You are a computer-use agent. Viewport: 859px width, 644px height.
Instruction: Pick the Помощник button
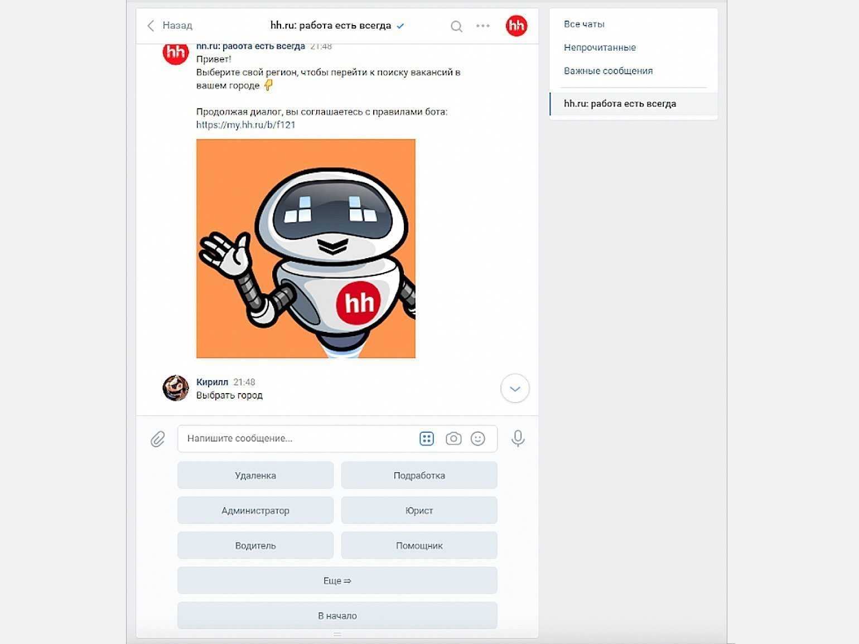(x=419, y=546)
